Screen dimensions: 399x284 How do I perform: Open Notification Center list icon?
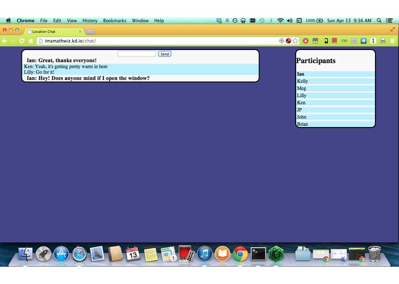click(389, 21)
